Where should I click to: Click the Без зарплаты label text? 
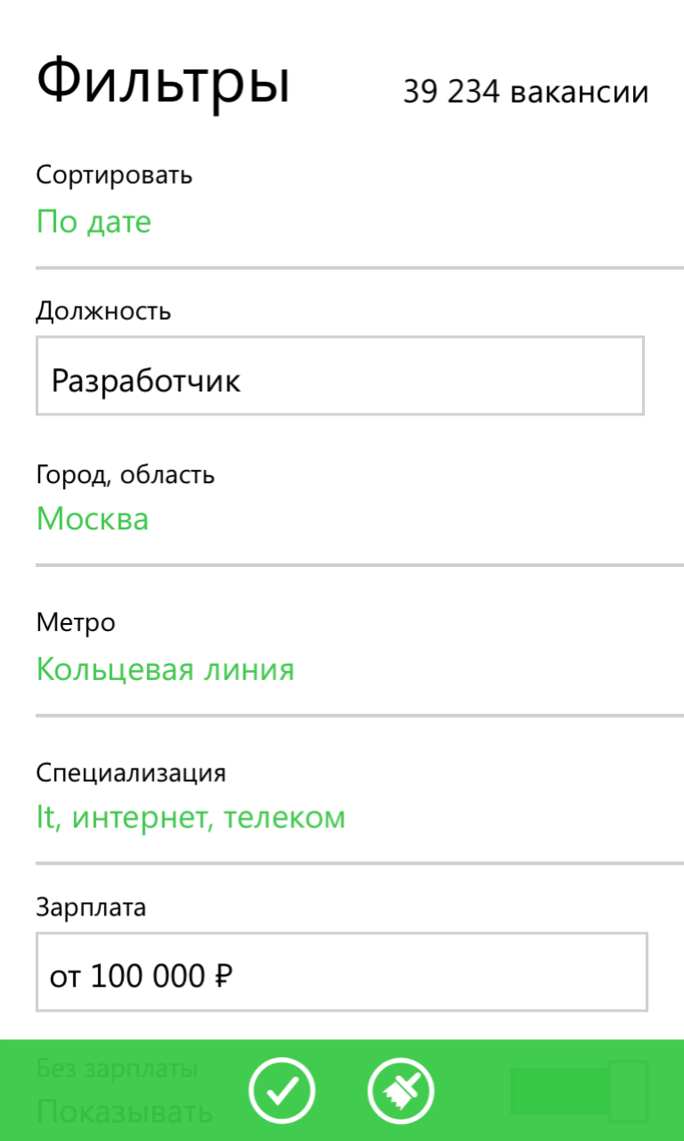pos(117,1068)
